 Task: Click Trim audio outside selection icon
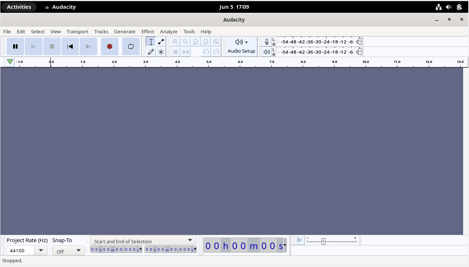[175, 52]
